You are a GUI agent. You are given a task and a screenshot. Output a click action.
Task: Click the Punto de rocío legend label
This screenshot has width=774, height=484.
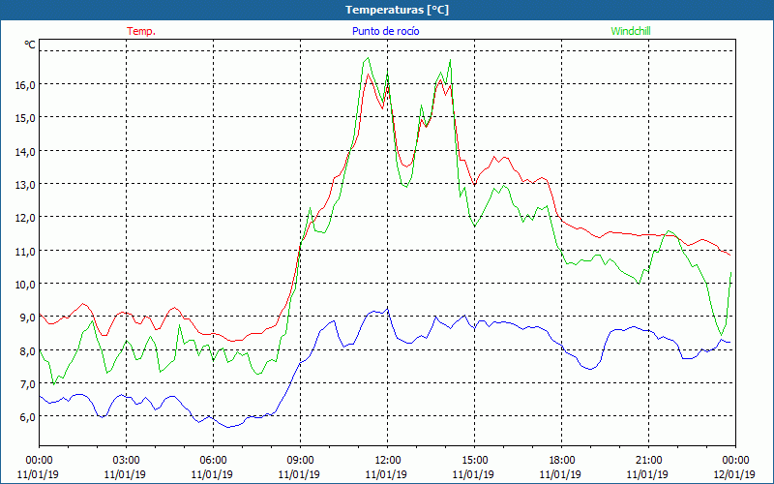(385, 31)
